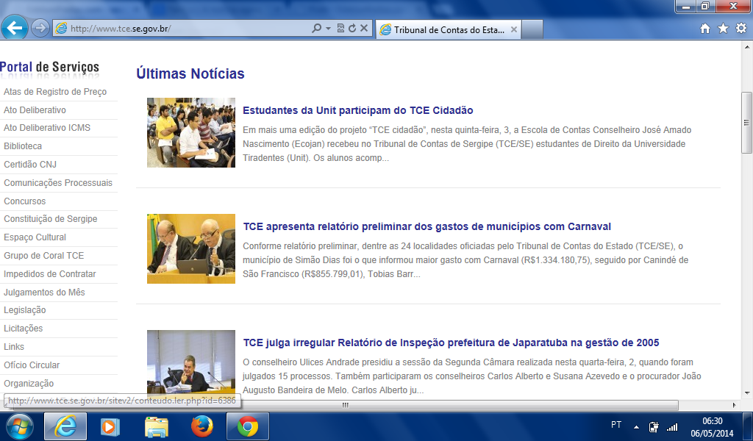The image size is (753, 441).
Task: Click the Links sidebar entry
Action: (14, 346)
